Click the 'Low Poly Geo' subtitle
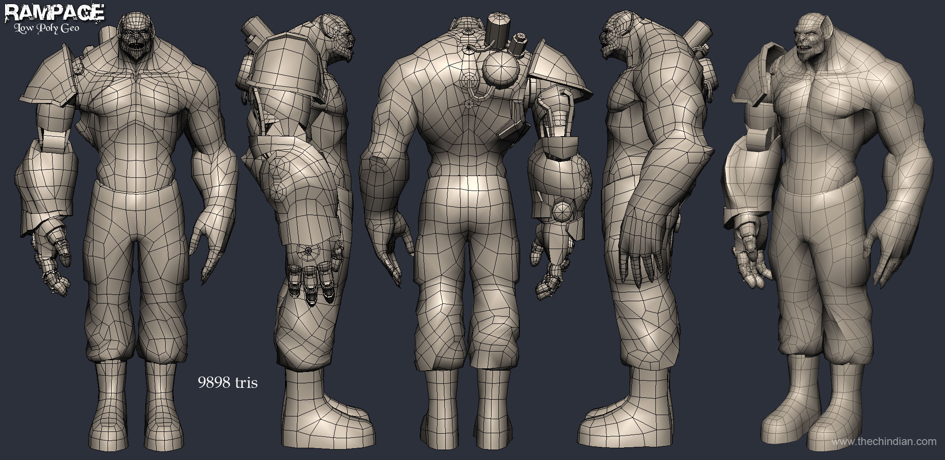 [x=47, y=28]
